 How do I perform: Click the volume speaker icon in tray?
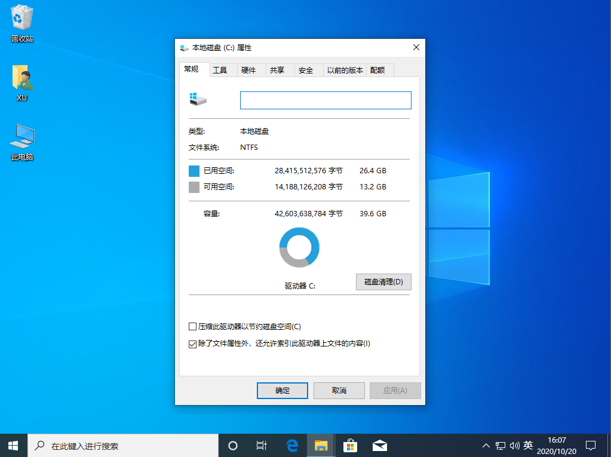pyautogui.click(x=515, y=446)
